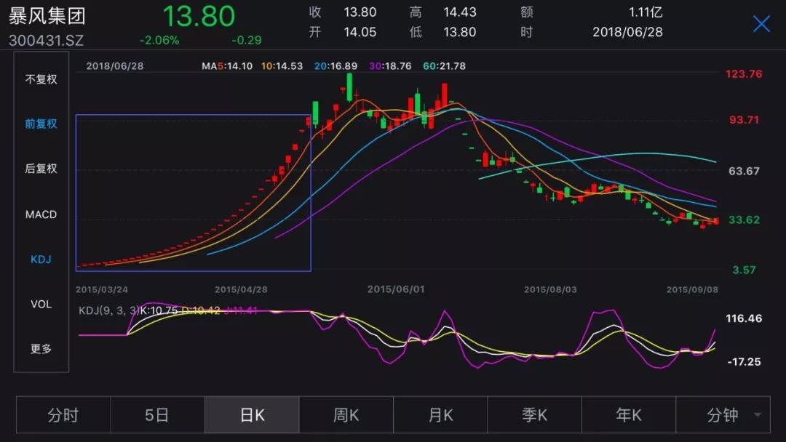The image size is (786, 442).
Task: Click the KDJ(9, 3, 3) parameter label
Action: point(108,310)
